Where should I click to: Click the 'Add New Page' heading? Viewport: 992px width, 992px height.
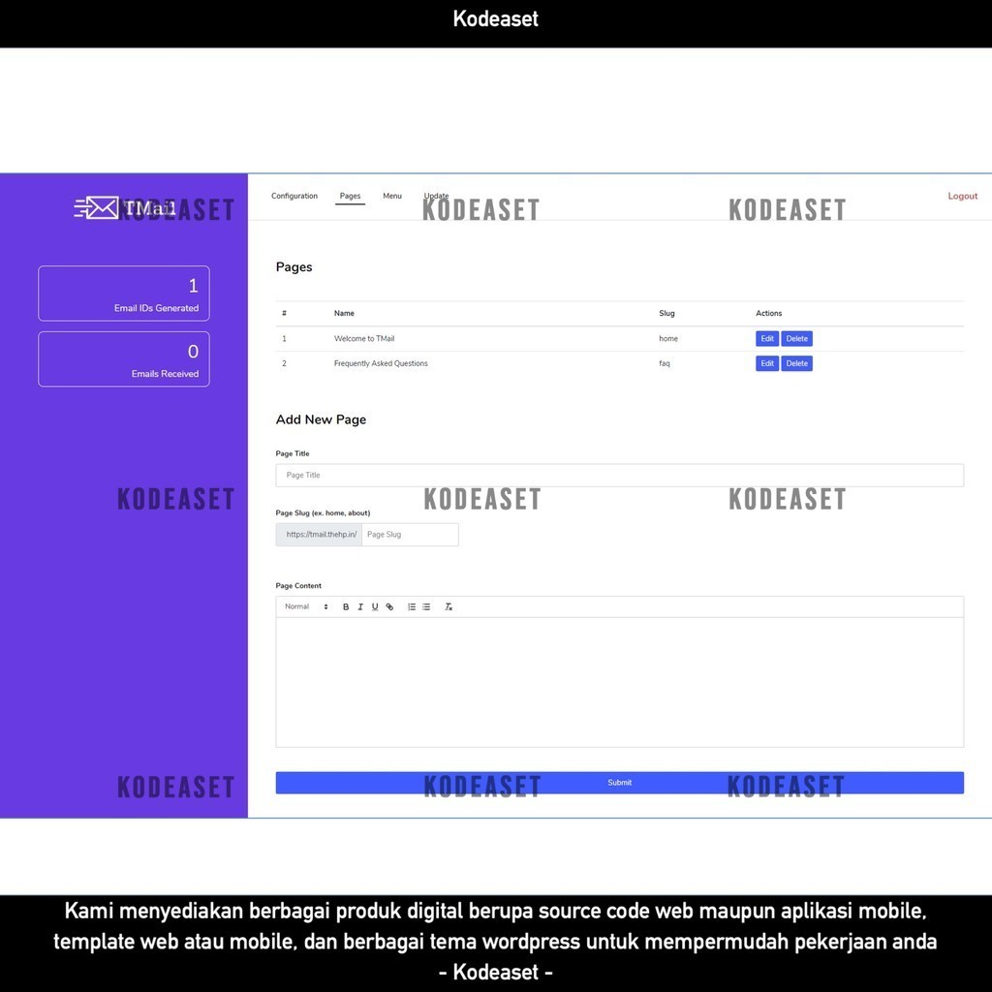[321, 419]
